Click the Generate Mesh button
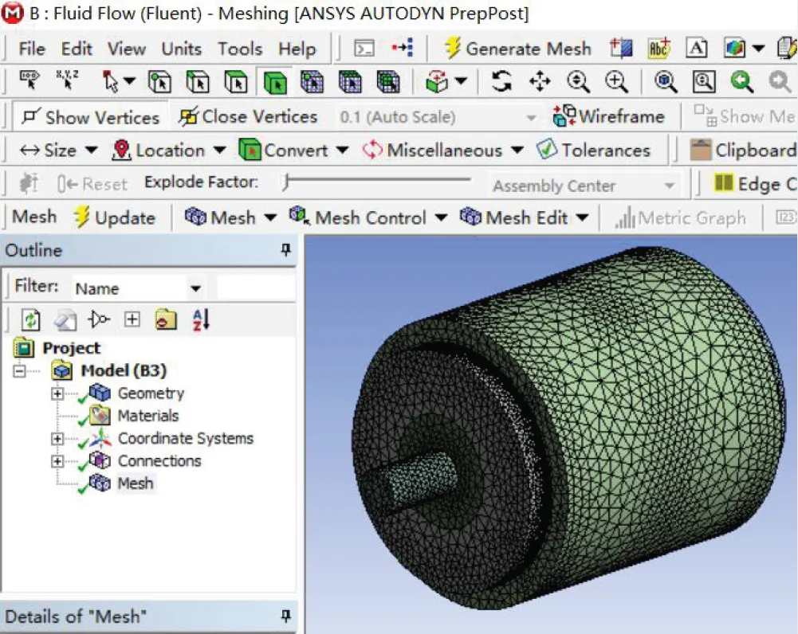Viewport: 798px width, 634px height. click(518, 49)
